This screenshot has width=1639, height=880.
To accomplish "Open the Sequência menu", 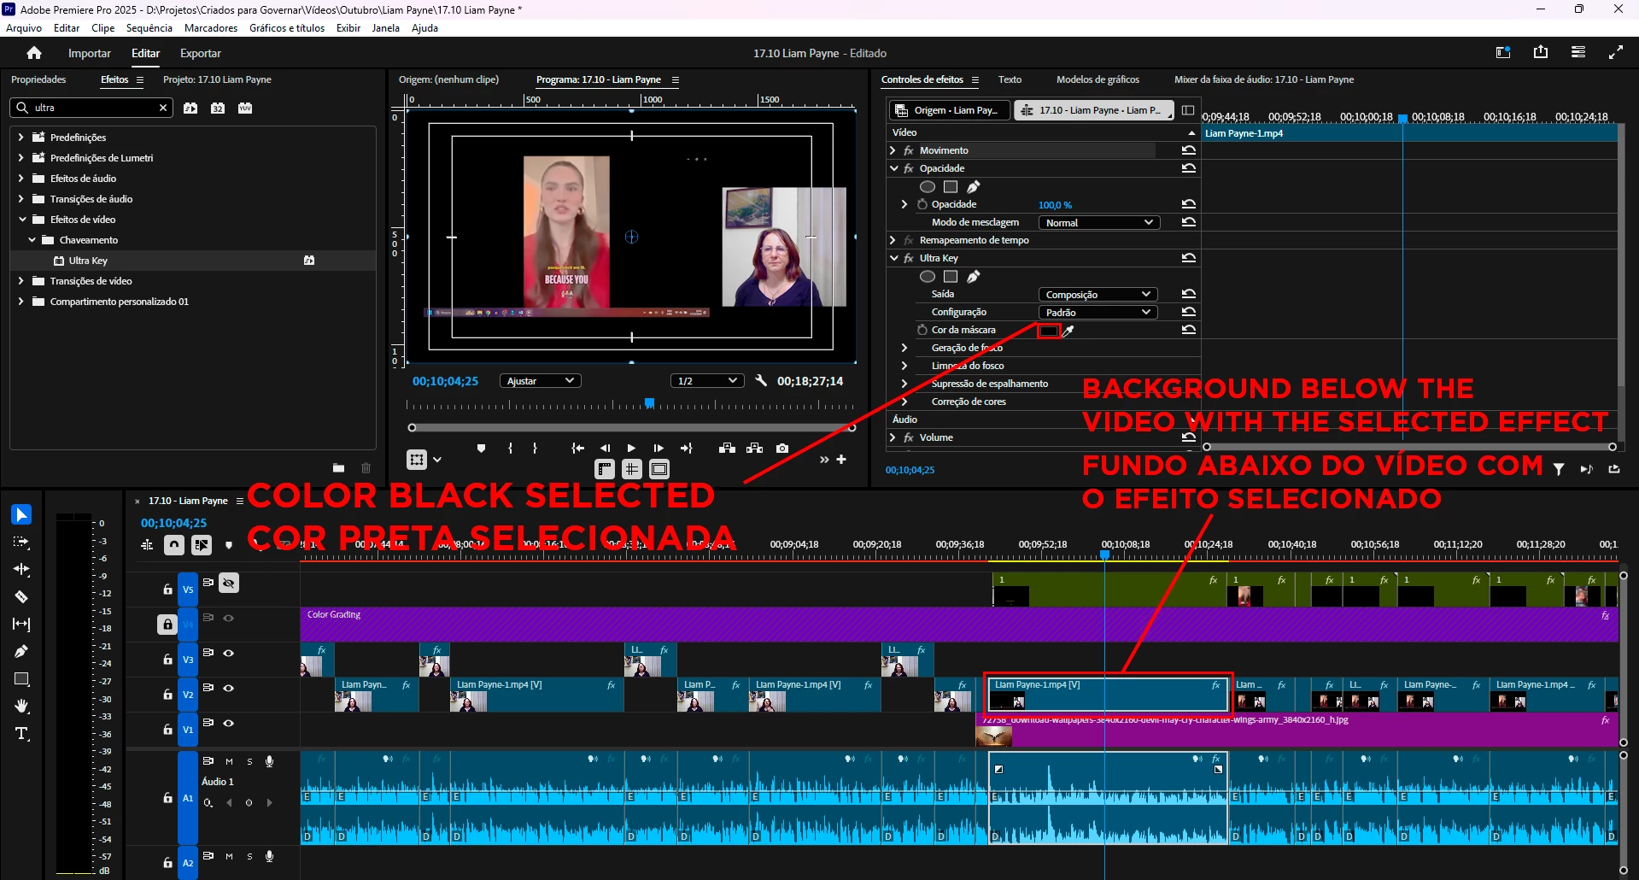I will pyautogui.click(x=149, y=28).
